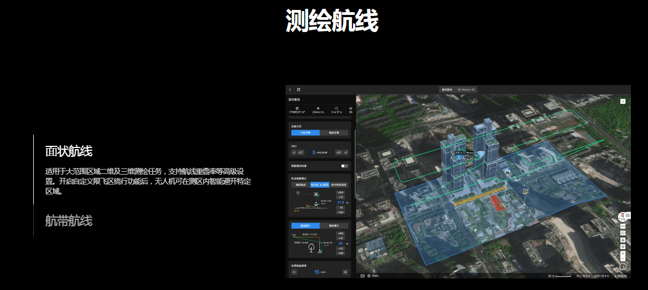
Task: Switch map to 2D view
Action: pyautogui.click(x=623, y=226)
